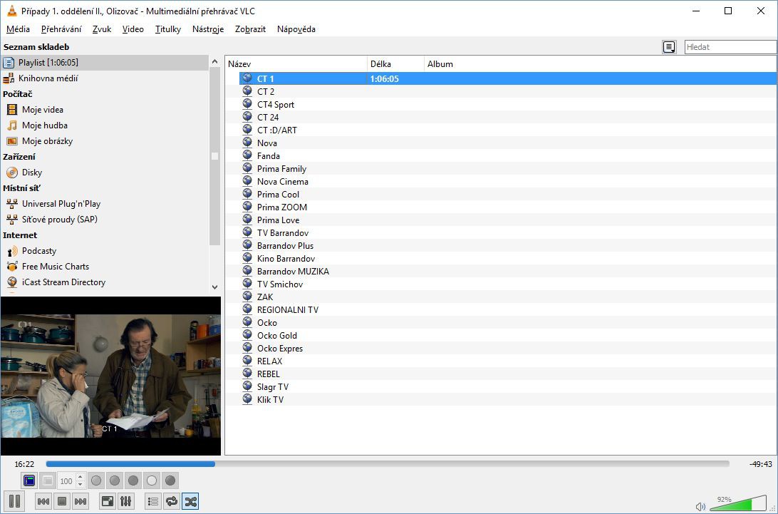This screenshot has width=778, height=514.
Task: Open the Zvuk menu
Action: (x=102, y=29)
